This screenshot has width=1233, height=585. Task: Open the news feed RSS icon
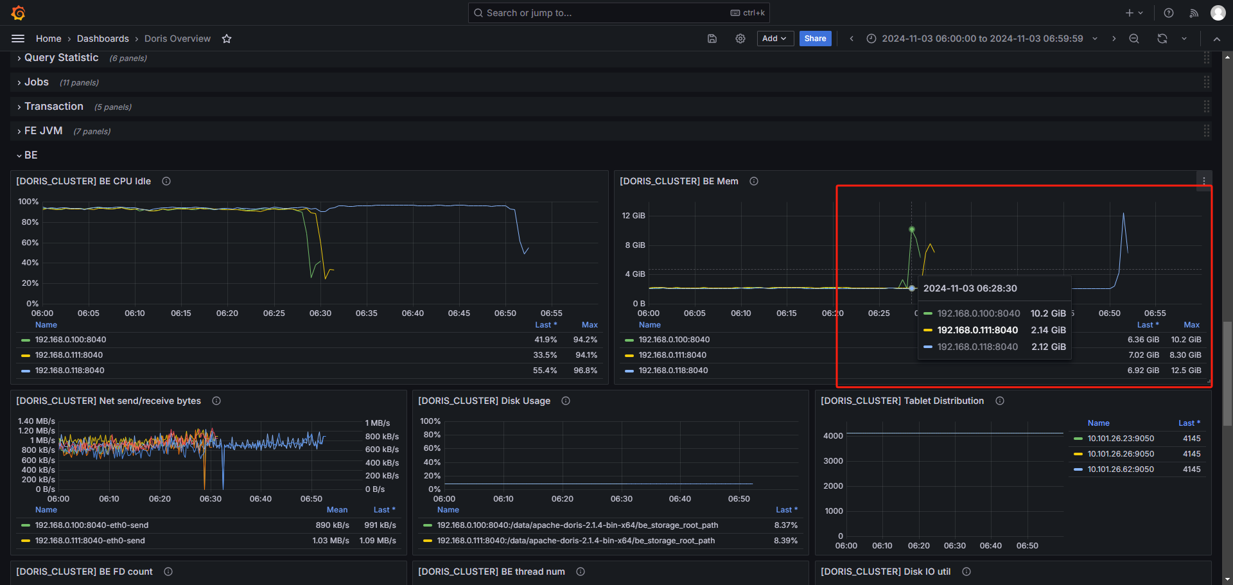[1194, 13]
